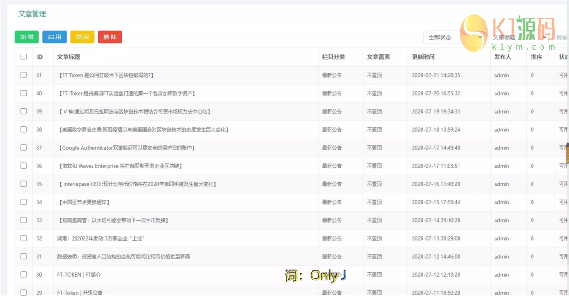This screenshot has width=569, height=296.
Task: Check the checkbox for article ID 39
Action: [x=24, y=111]
